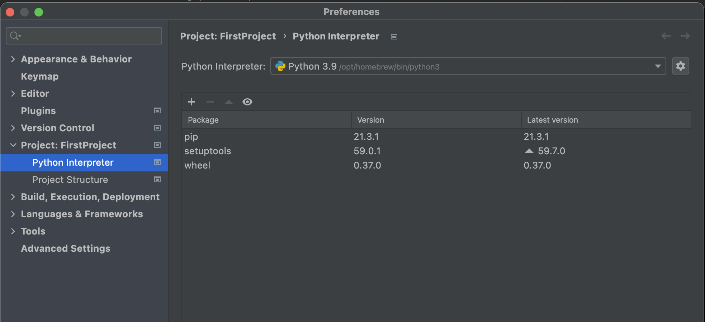Select the pip package row
This screenshot has height=322, width=705.
(x=436, y=137)
